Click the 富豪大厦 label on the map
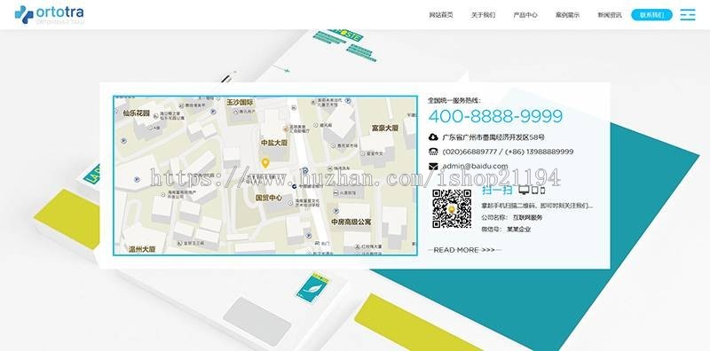710x351 pixels. (385, 128)
